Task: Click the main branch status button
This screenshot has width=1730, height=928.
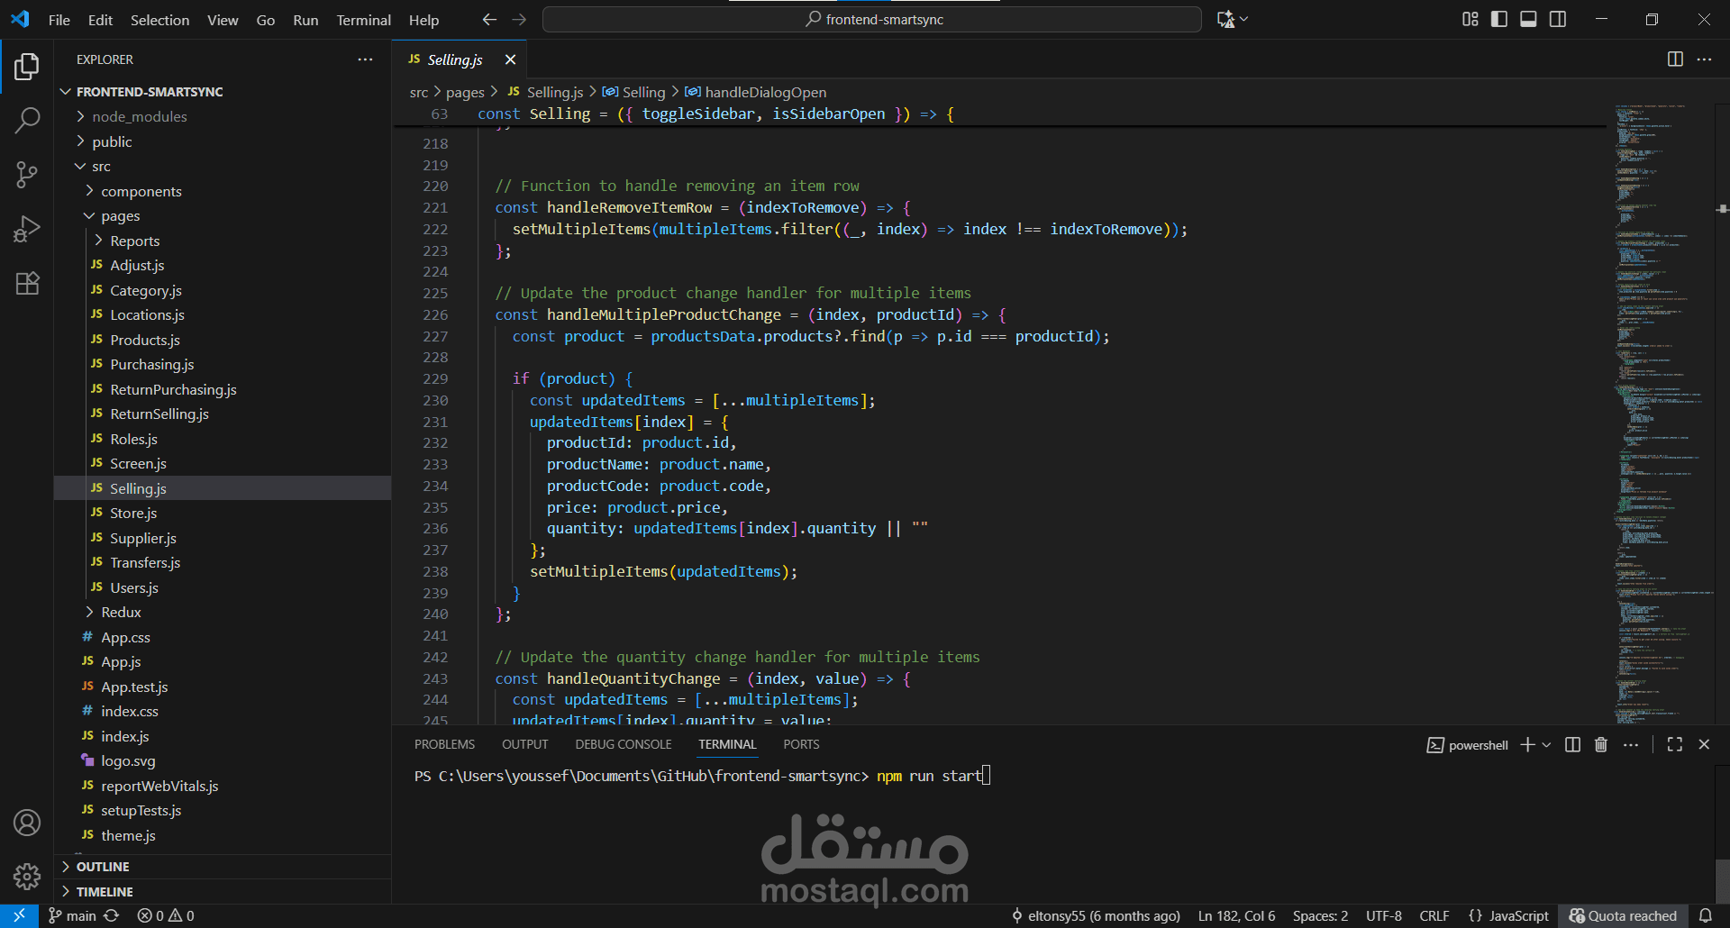Action: (x=73, y=916)
